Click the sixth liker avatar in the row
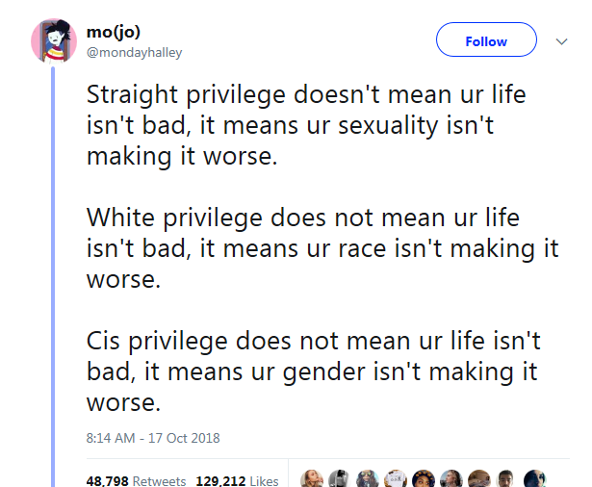The width and height of the screenshot is (592, 487). pos(450,478)
